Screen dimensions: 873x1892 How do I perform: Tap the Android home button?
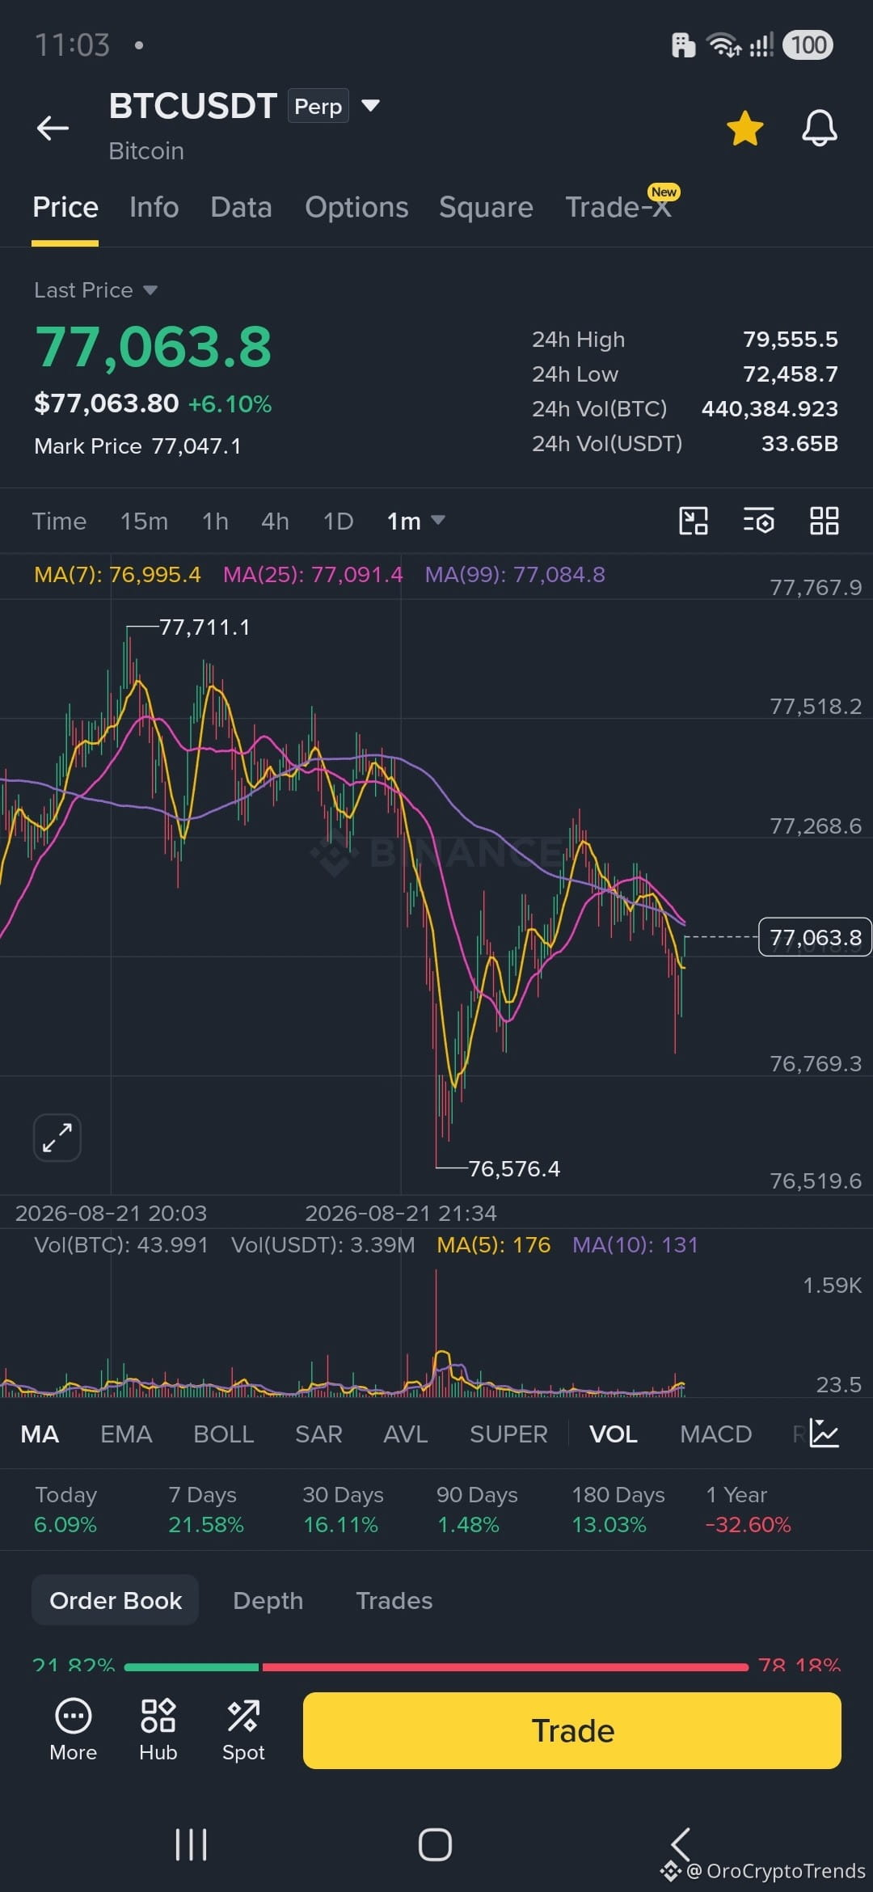[x=435, y=1844]
